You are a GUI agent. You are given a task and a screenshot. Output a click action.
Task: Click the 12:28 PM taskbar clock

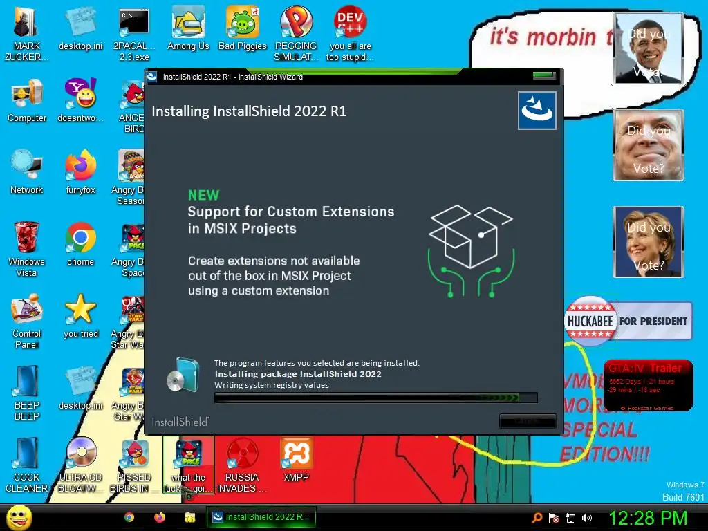click(648, 518)
